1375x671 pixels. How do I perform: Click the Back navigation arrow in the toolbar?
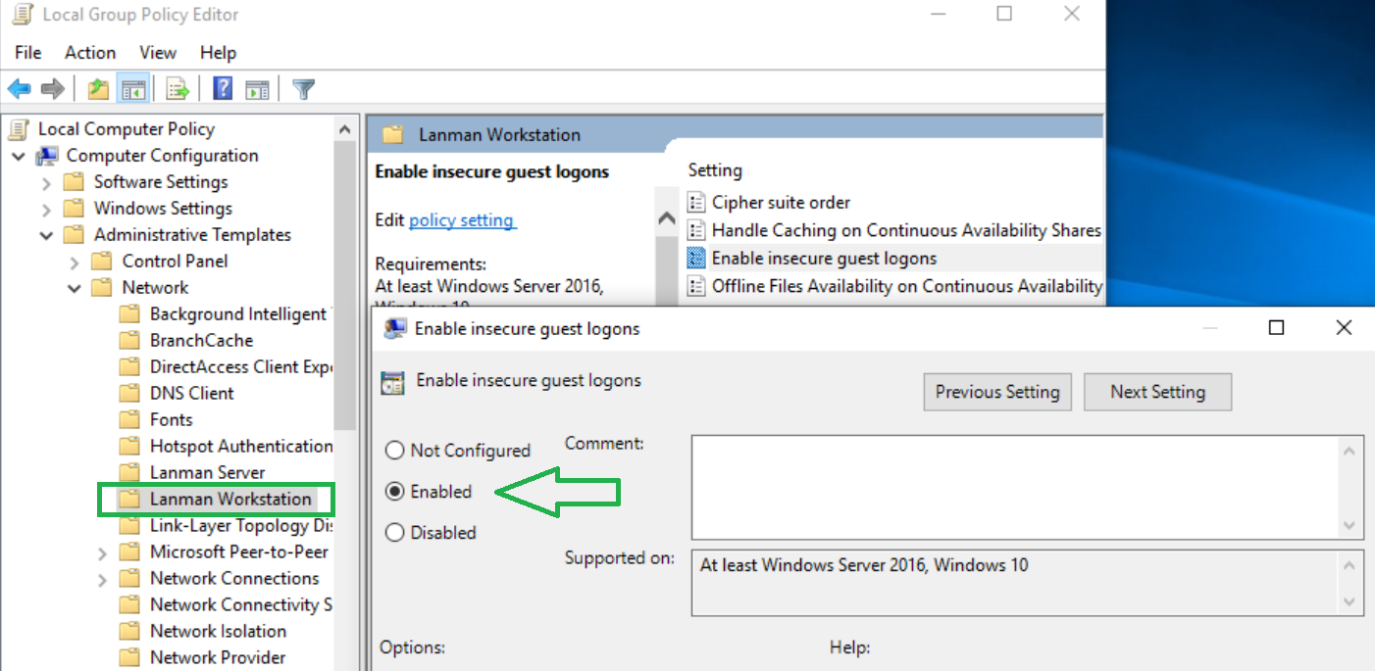pos(19,88)
